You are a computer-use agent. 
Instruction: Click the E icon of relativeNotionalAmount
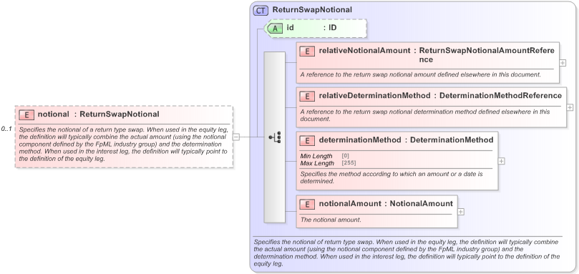(x=307, y=51)
